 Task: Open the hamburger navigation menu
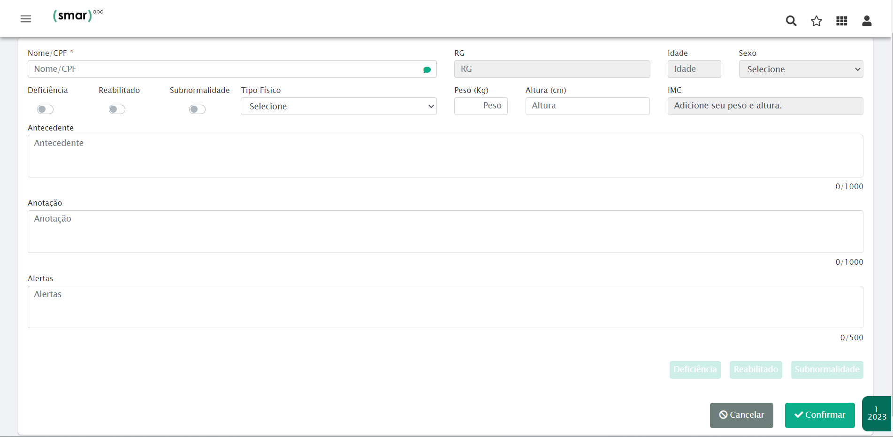click(x=26, y=19)
